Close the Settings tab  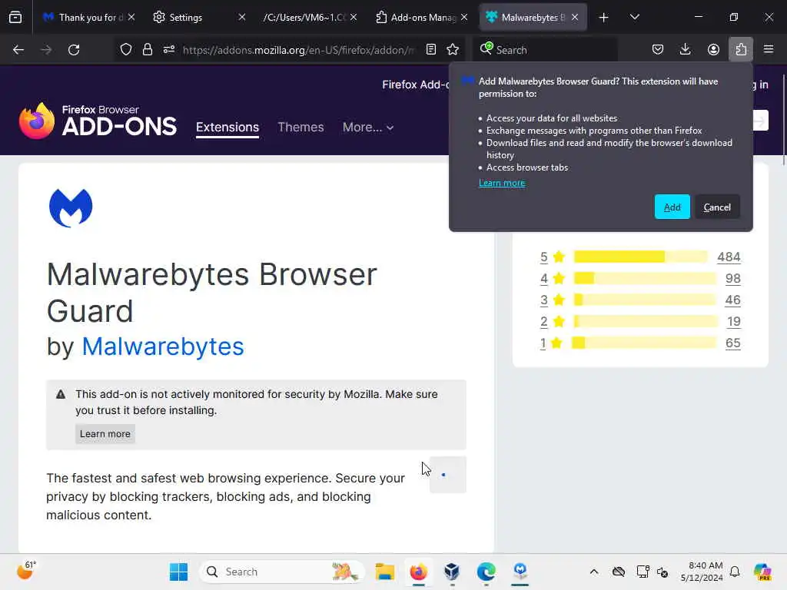pyautogui.click(x=242, y=18)
